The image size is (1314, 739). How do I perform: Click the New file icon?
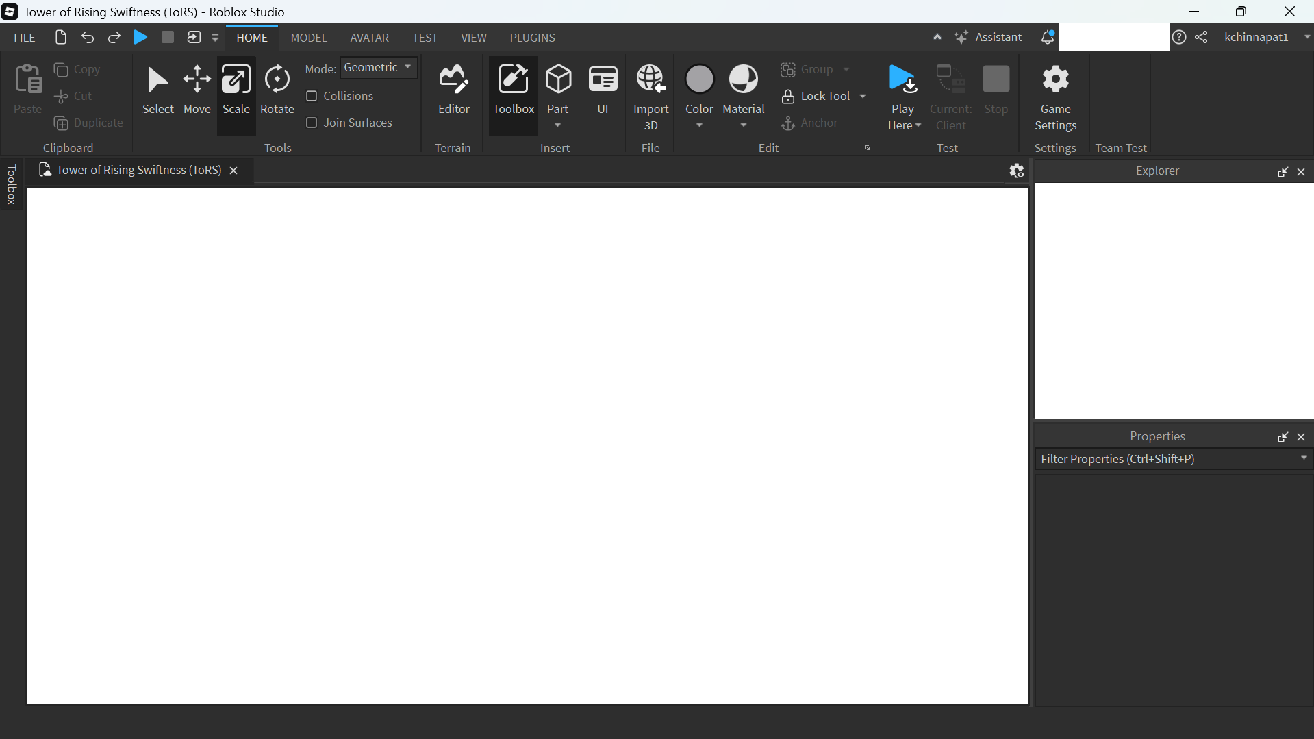coord(61,37)
